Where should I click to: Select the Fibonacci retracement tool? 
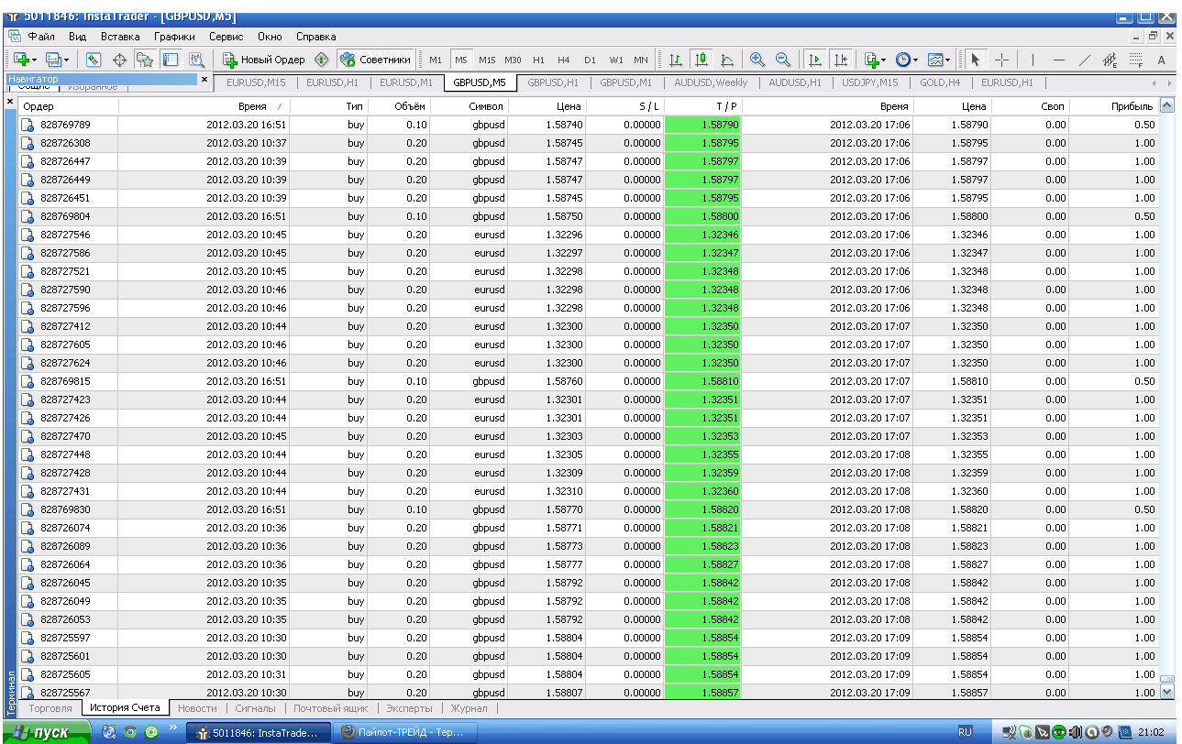click(x=1136, y=60)
